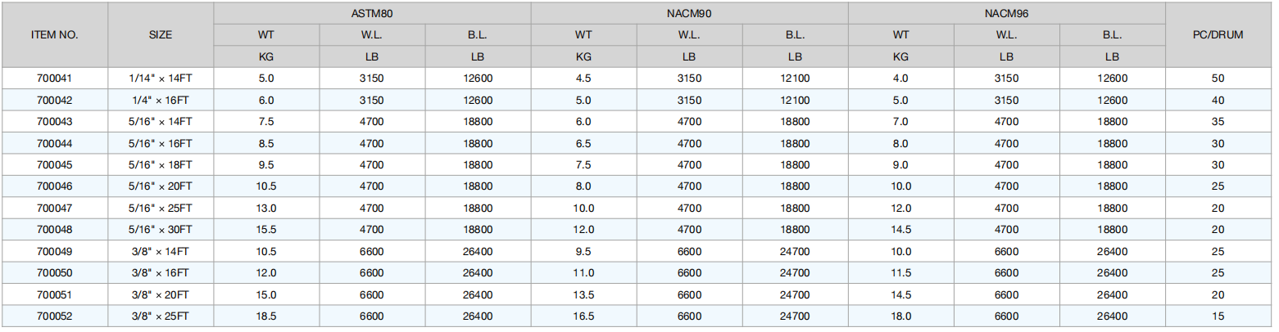Select the 1/4" × 16FT size cell

coord(161,100)
